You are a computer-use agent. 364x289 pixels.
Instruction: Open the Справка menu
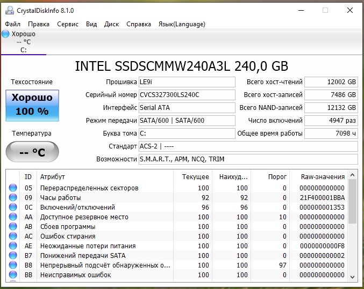pos(139,24)
